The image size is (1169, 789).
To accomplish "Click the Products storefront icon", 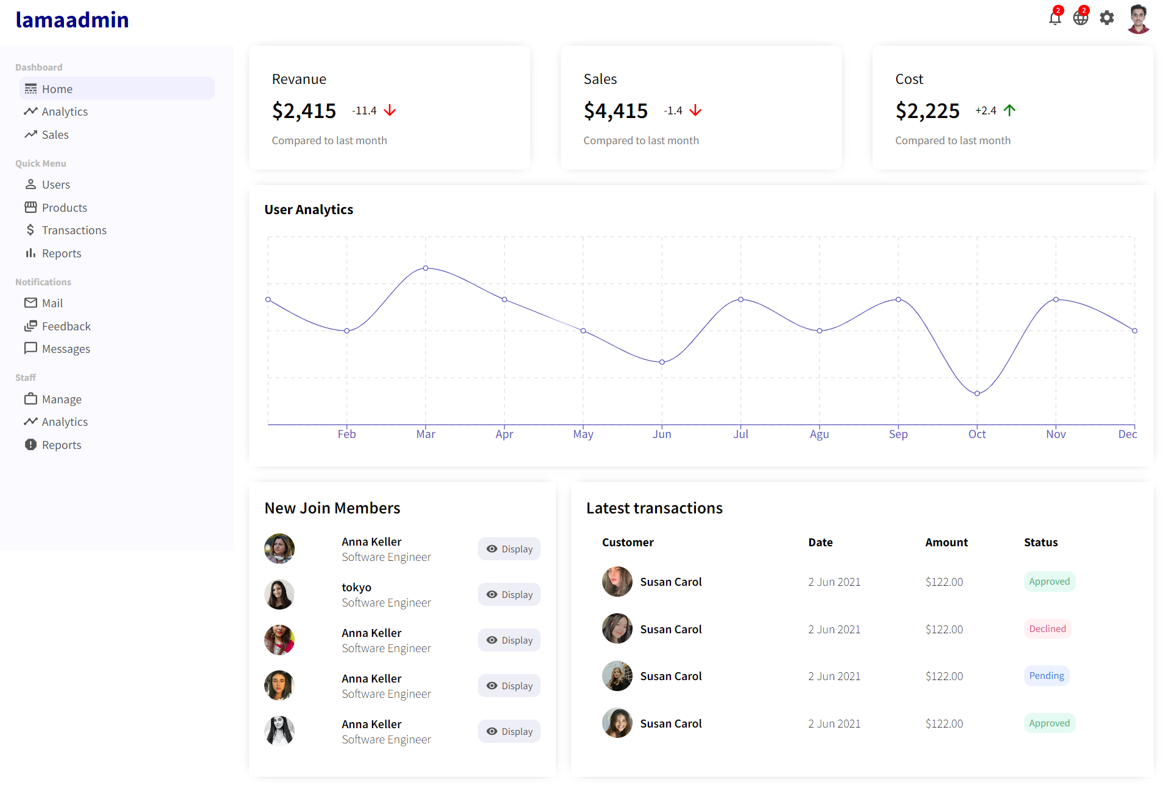I will (30, 207).
